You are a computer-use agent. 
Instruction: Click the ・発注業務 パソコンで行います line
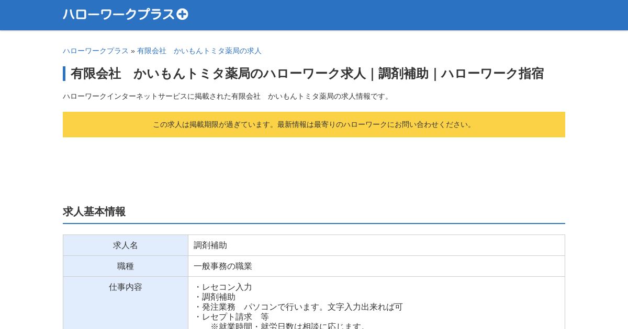click(298, 307)
